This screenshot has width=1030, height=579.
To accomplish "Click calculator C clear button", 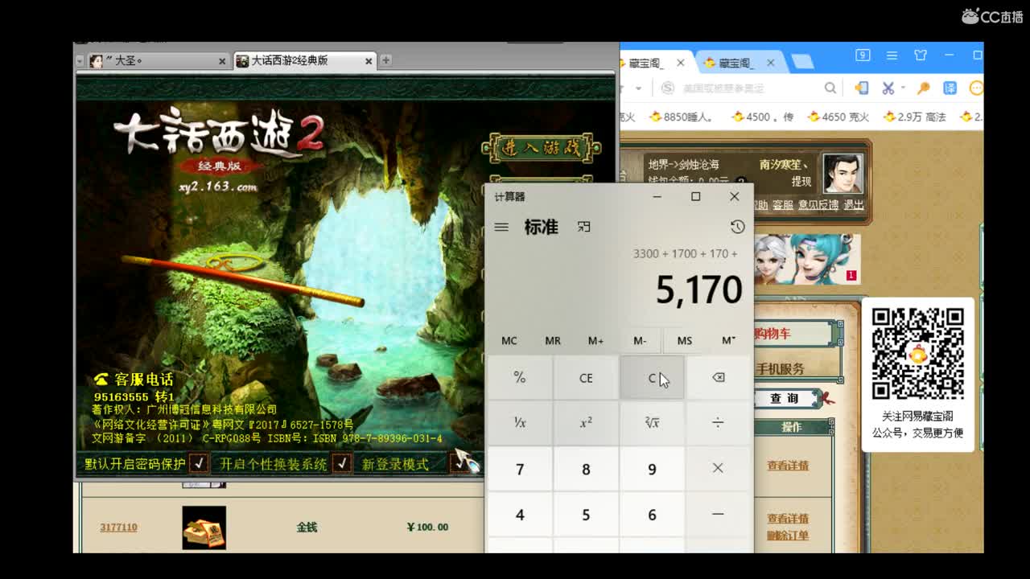I will pyautogui.click(x=652, y=377).
